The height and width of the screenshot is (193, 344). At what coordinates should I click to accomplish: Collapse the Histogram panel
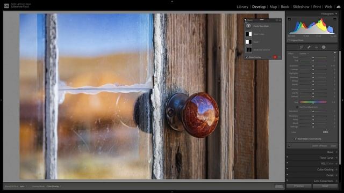[336, 14]
